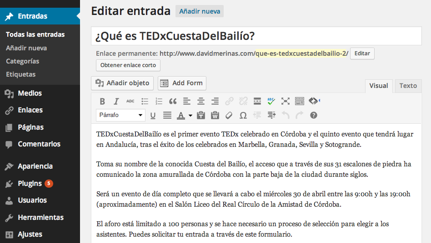Align text left

coord(187,102)
